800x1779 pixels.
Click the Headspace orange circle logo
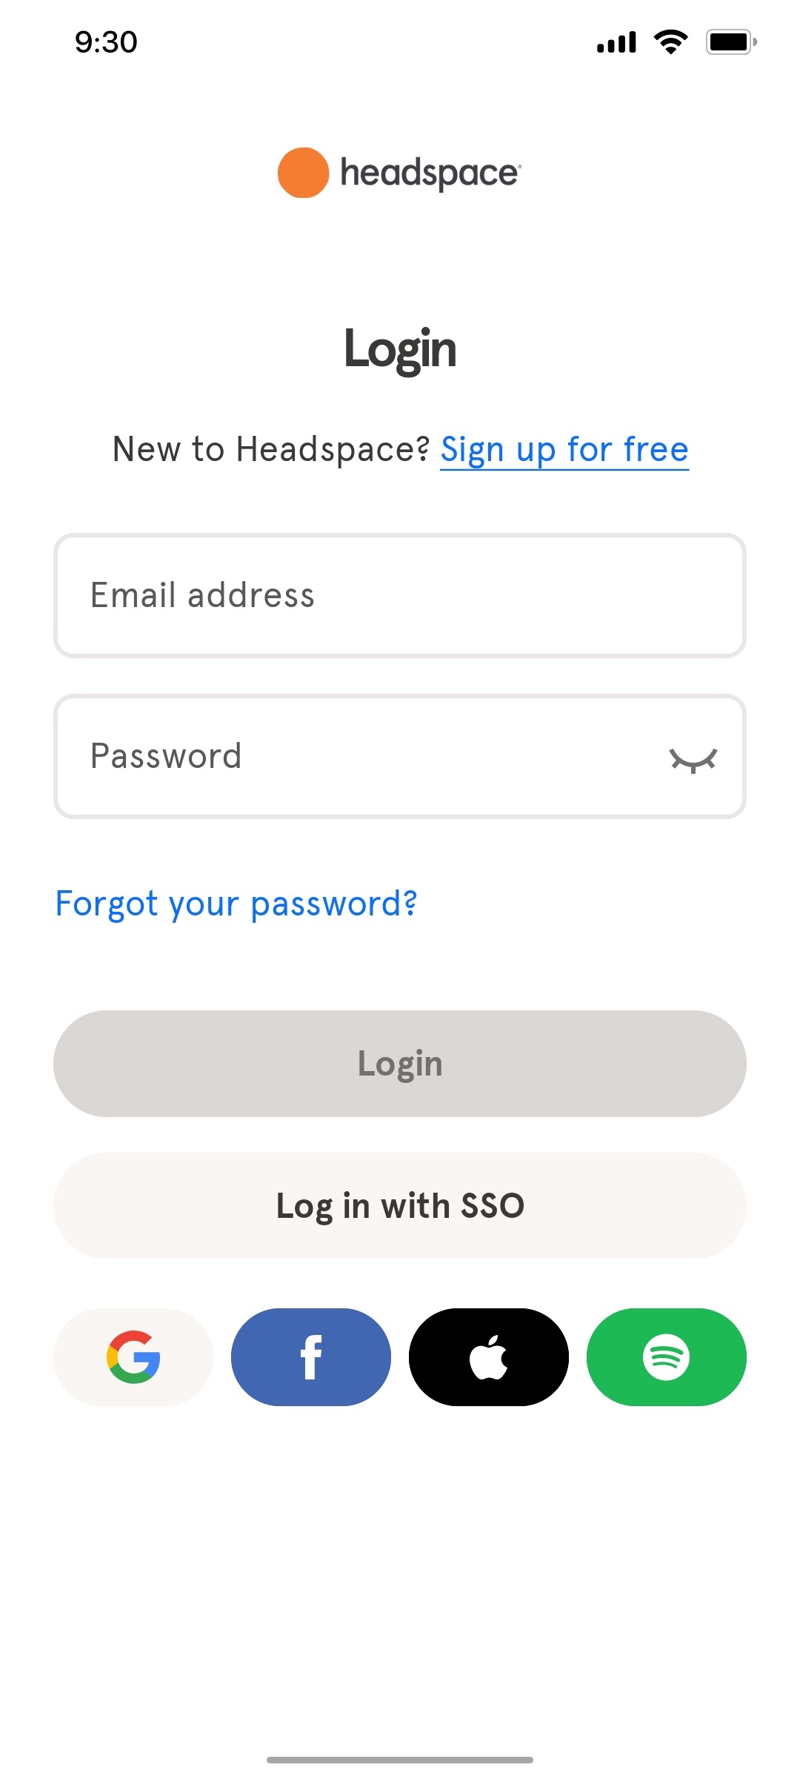click(x=301, y=173)
